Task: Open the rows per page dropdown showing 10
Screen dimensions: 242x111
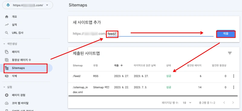Action: 187,103
